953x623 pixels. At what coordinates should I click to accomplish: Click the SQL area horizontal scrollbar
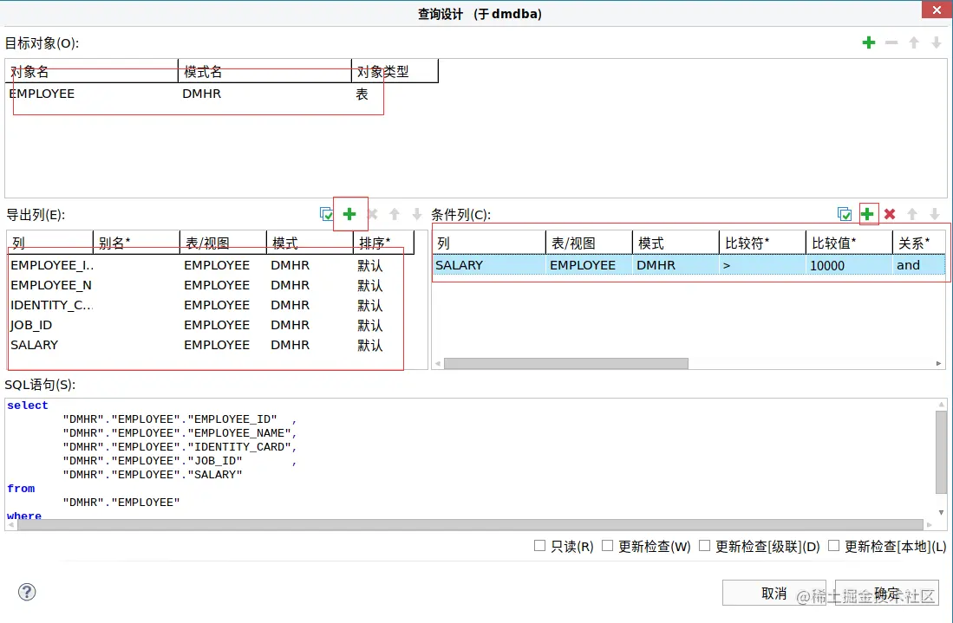click(470, 524)
